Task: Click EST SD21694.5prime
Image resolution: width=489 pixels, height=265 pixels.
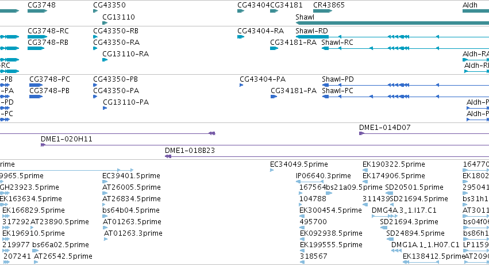Action: pos(419,199)
